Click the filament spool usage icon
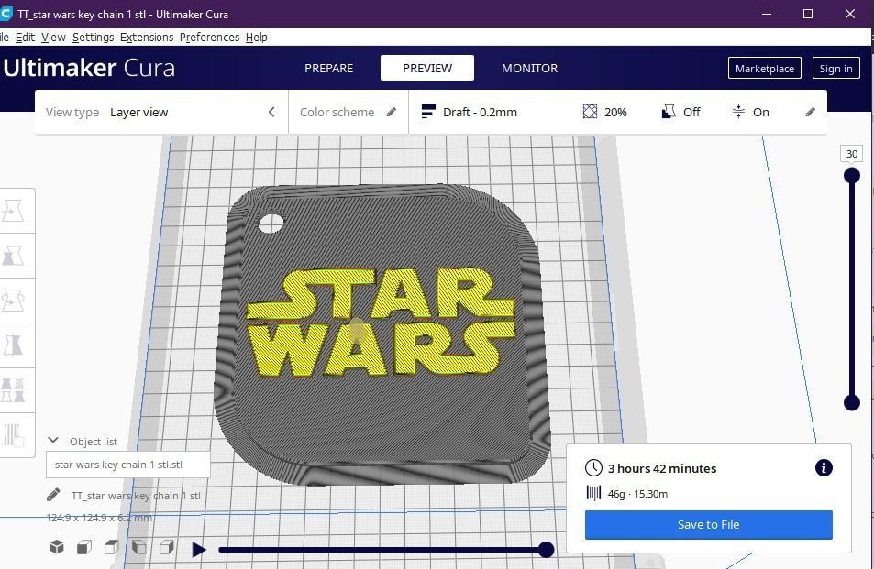 (x=593, y=493)
